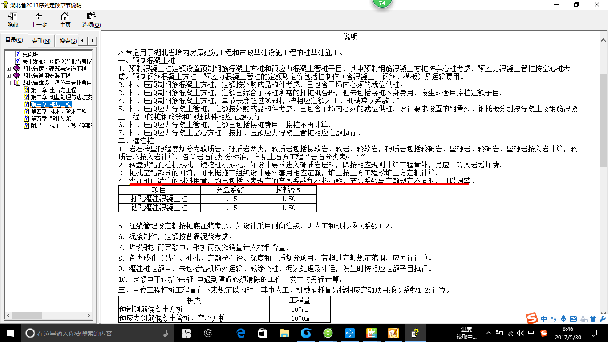Click the 200m3 table cell
Viewport: 608px width, 342px height.
[x=300, y=309]
